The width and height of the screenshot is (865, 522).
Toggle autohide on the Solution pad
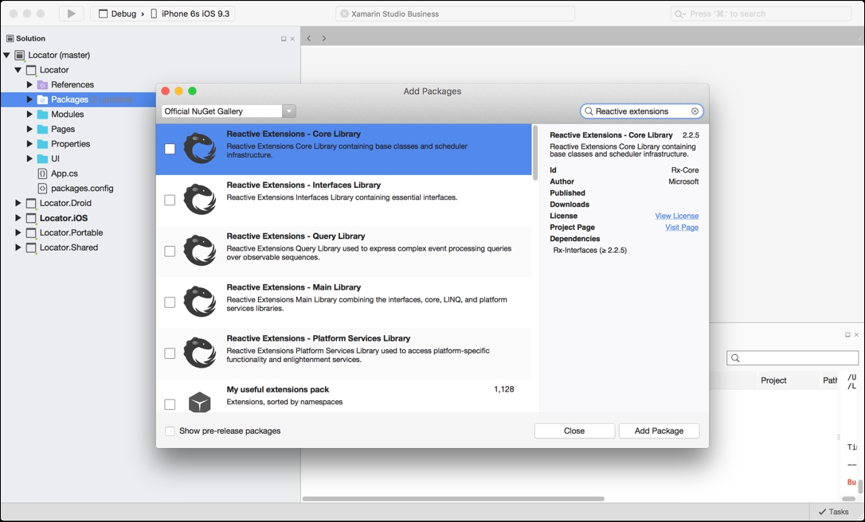click(284, 38)
